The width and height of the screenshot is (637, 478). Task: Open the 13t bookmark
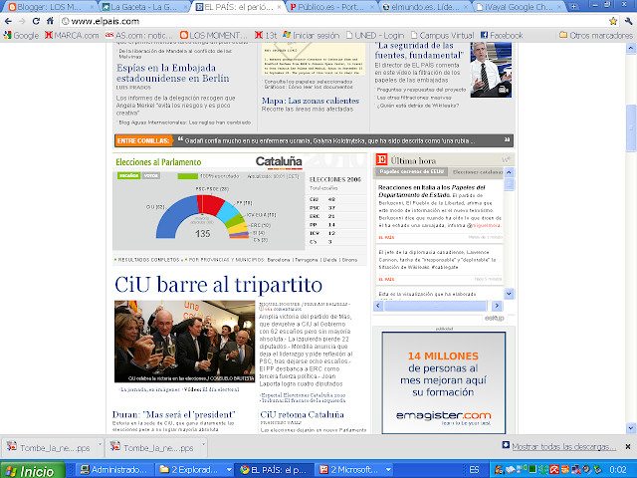coord(266,36)
